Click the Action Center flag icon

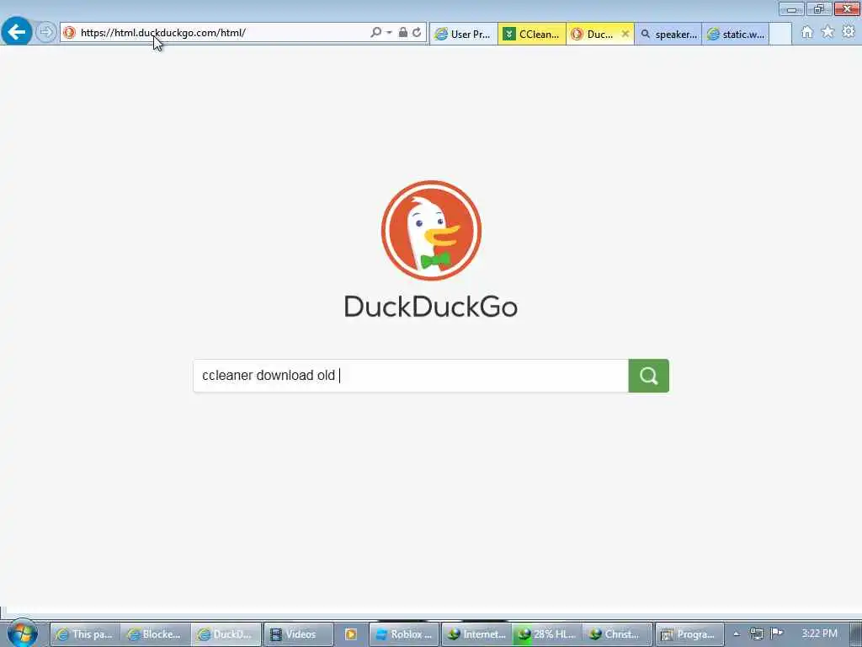pos(777,634)
